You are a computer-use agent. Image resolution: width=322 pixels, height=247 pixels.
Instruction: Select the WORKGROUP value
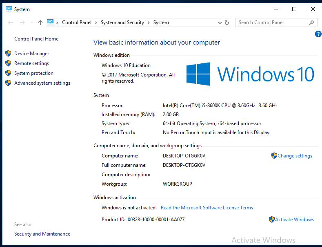178,184
